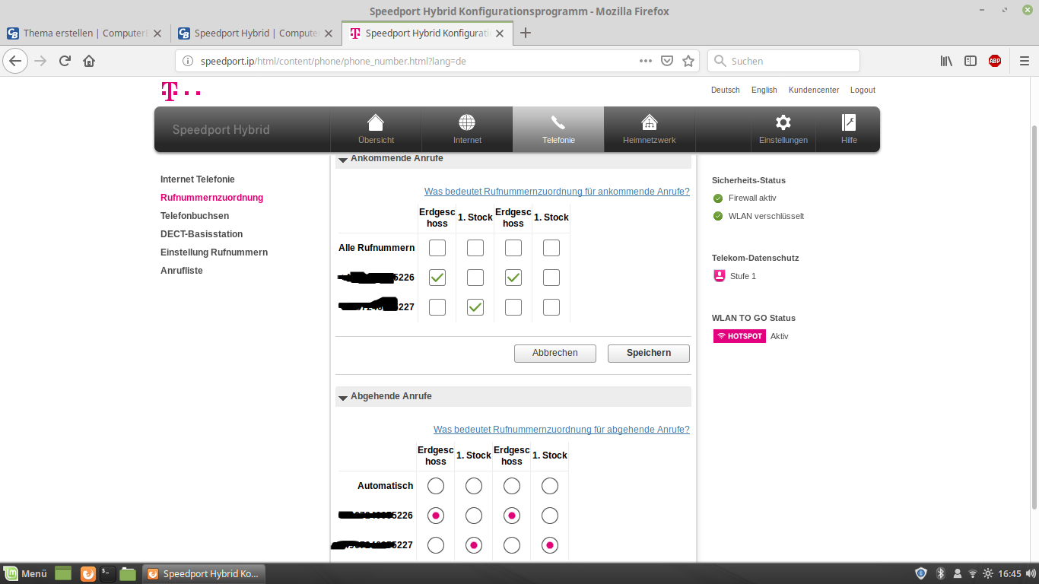Launch the terminal from the taskbar
The width and height of the screenshot is (1039, 584).
click(x=108, y=573)
